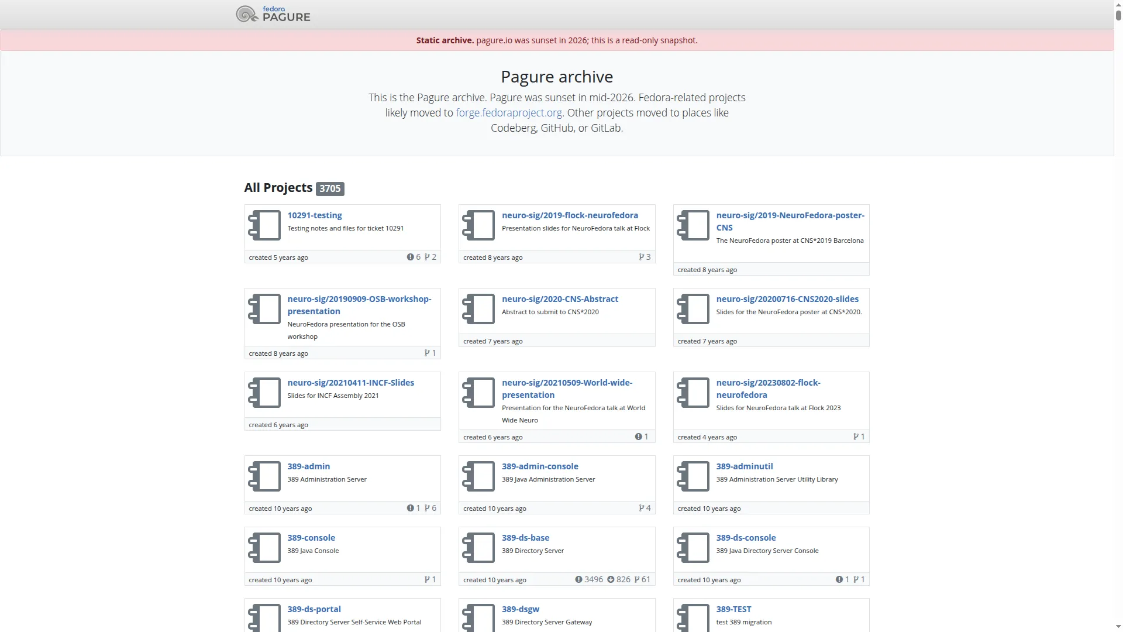Open the 389-TEST project
Viewport: 1123px width, 632px height.
(733, 609)
